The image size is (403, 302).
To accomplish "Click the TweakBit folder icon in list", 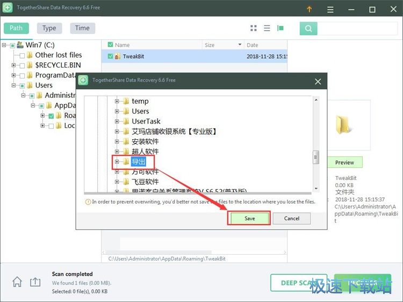I will tap(118, 56).
